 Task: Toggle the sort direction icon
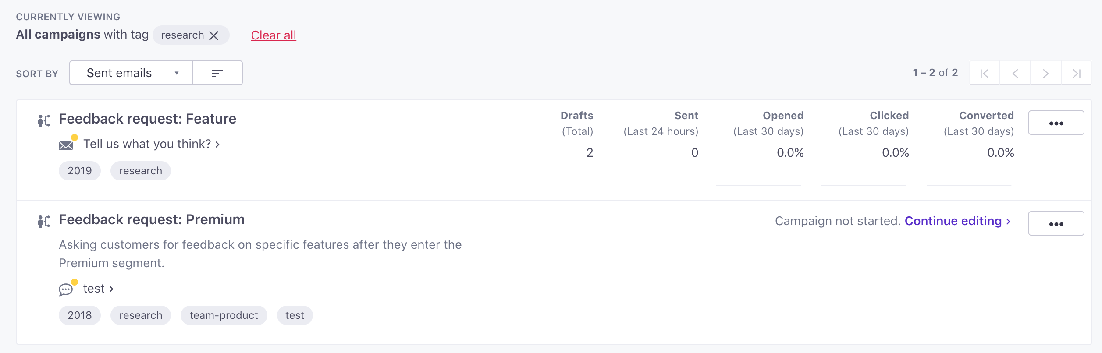[x=217, y=73]
